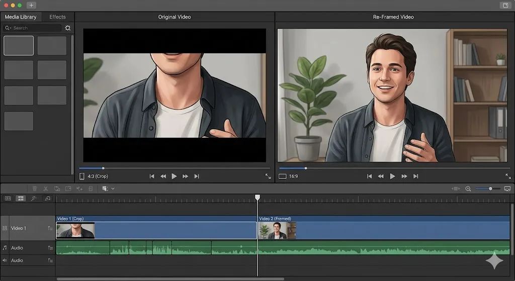Click the timeline playhead marker
Viewport: 515px width, 281px height.
pyautogui.click(x=257, y=197)
